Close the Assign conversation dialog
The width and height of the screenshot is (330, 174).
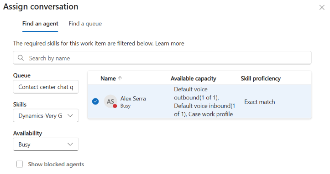pyautogui.click(x=322, y=8)
